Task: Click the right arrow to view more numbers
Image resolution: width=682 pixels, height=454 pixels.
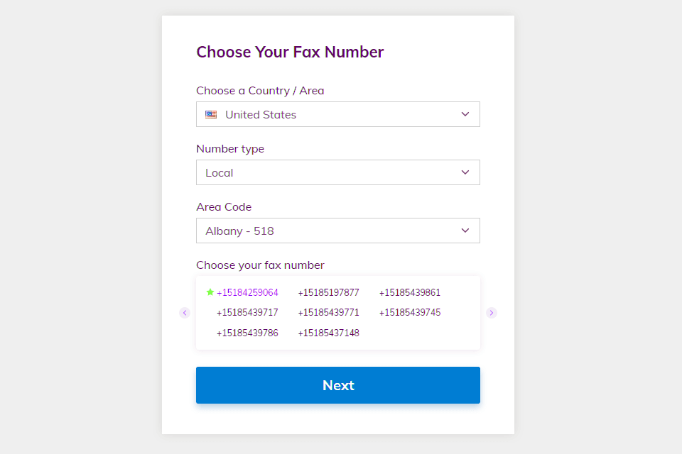Action: tap(492, 312)
